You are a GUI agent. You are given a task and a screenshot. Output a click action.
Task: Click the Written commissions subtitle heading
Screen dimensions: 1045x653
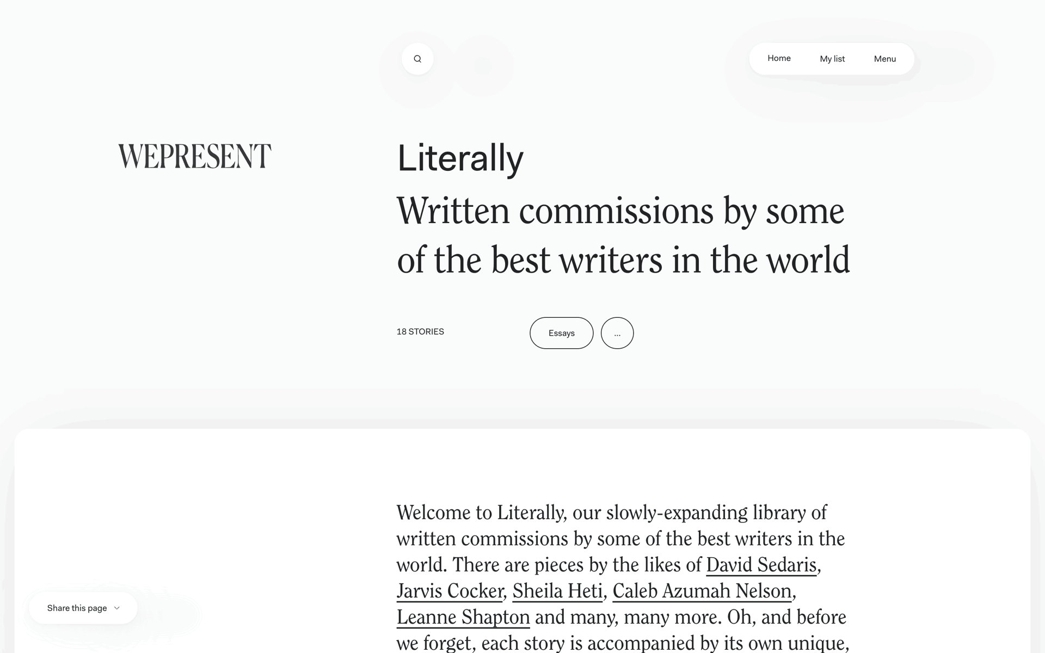click(623, 235)
